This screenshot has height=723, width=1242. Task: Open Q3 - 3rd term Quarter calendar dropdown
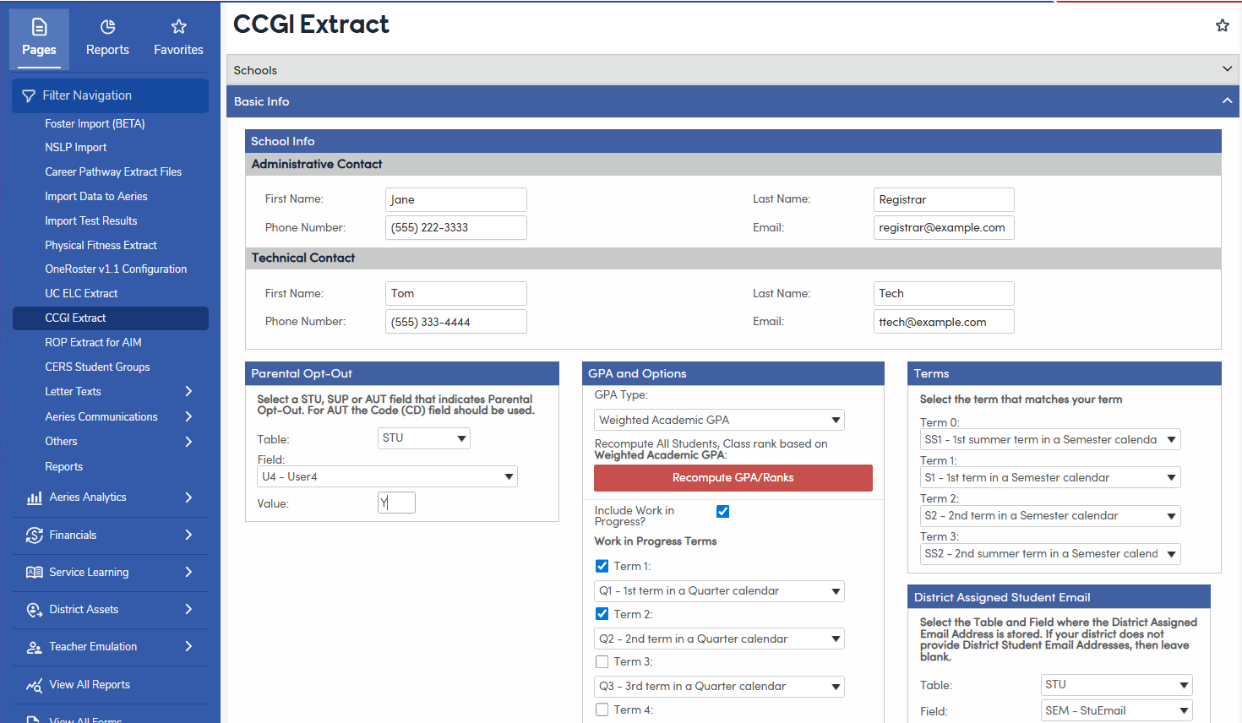point(719,687)
